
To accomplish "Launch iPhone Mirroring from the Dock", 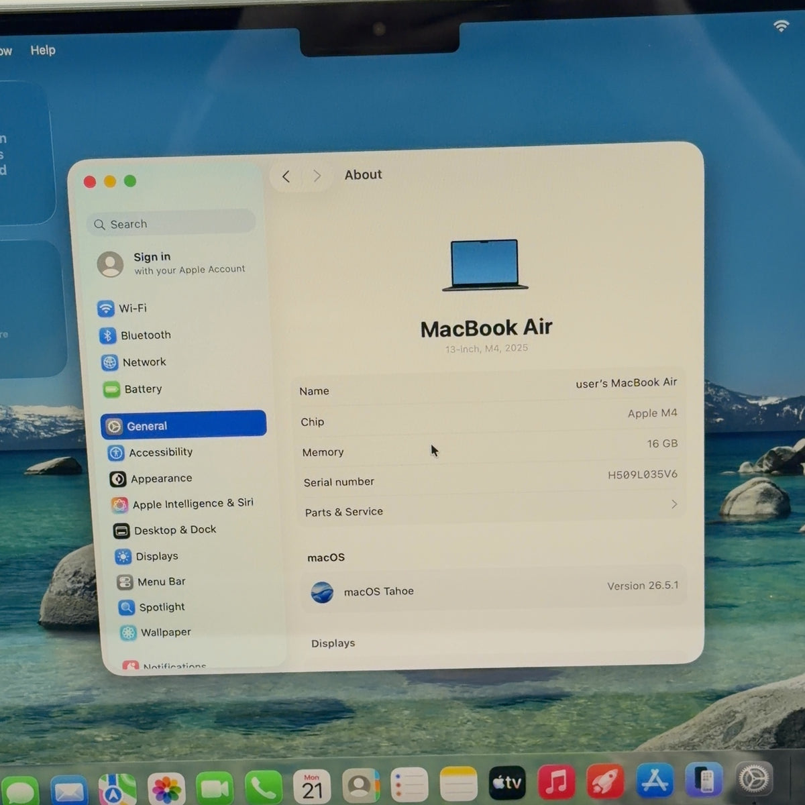I will click(x=704, y=780).
